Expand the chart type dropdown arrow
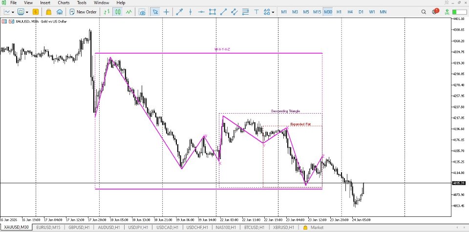The height and width of the screenshot is (232, 469). [x=13, y=12]
